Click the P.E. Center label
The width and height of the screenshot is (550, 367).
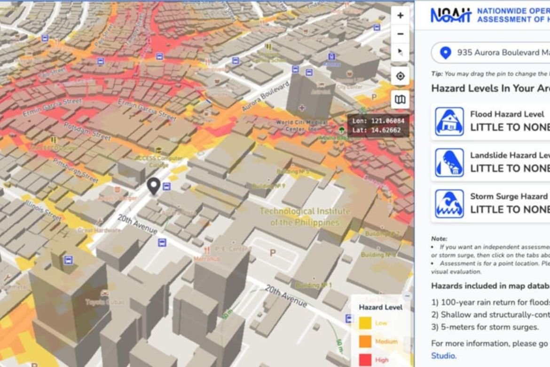(233, 249)
